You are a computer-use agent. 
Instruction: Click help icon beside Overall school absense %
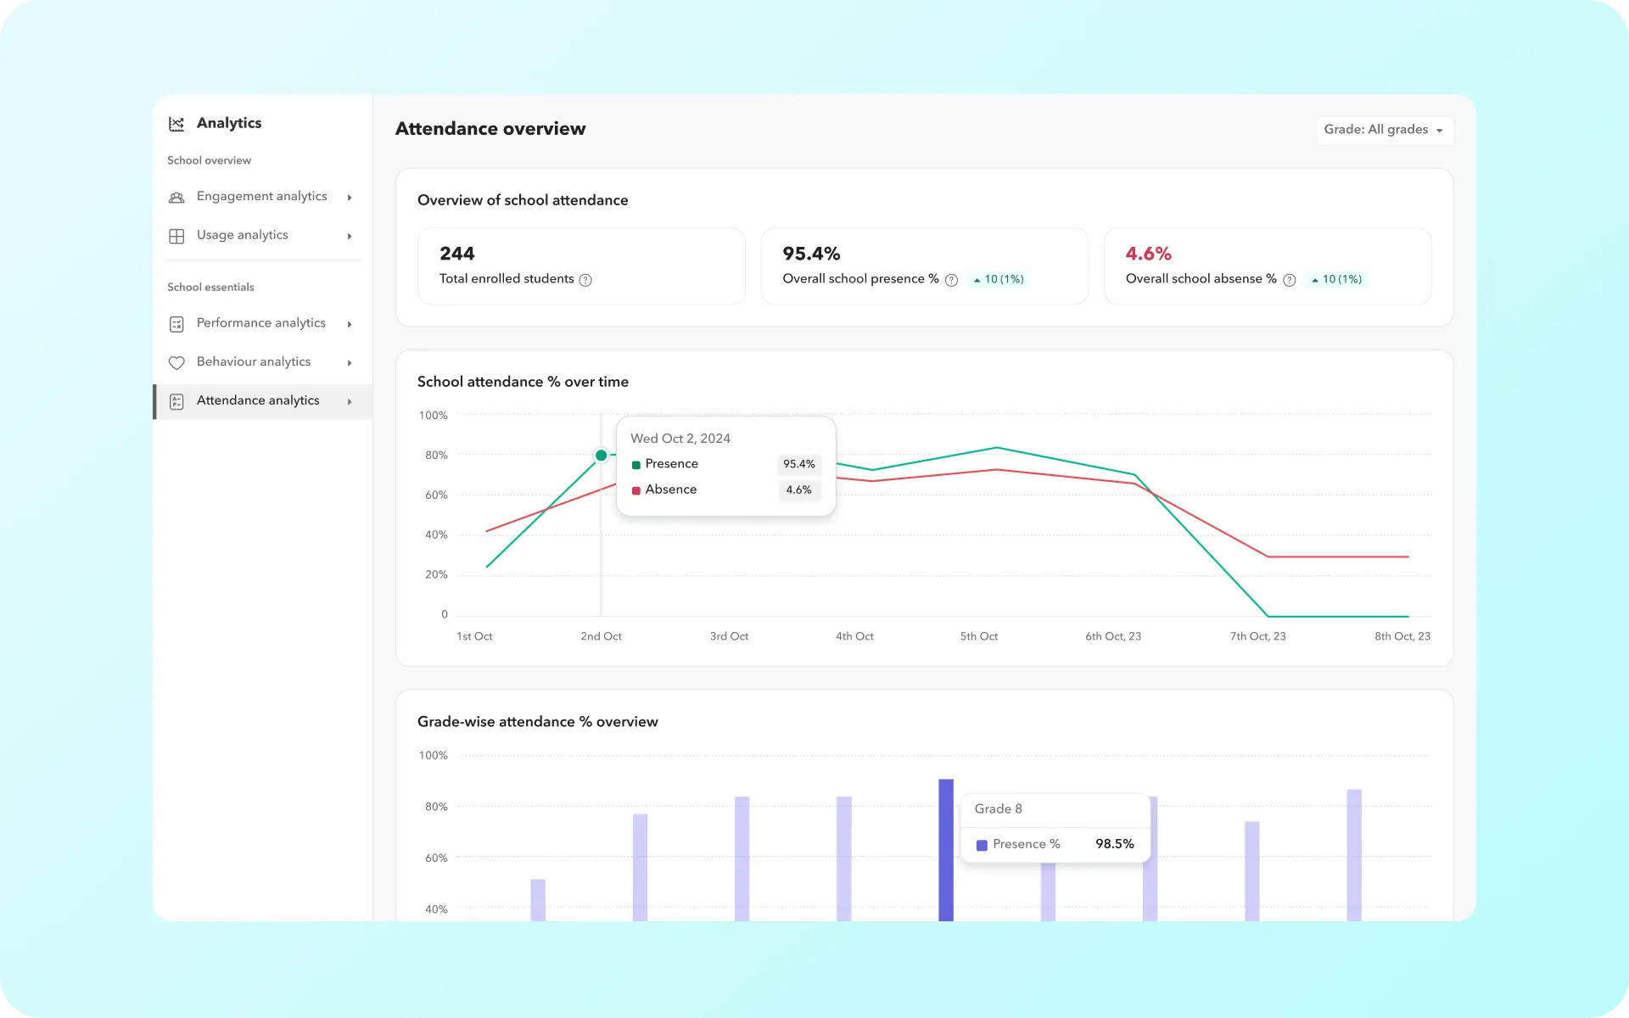1290,280
